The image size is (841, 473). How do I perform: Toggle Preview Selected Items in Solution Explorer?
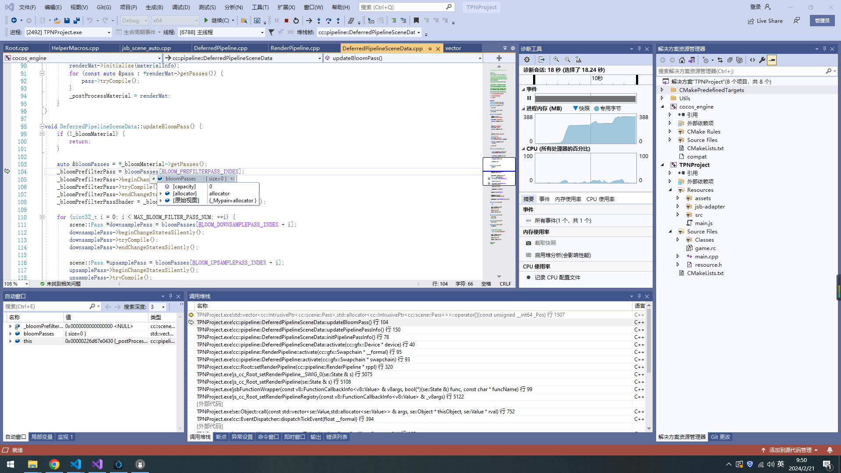coord(772,60)
